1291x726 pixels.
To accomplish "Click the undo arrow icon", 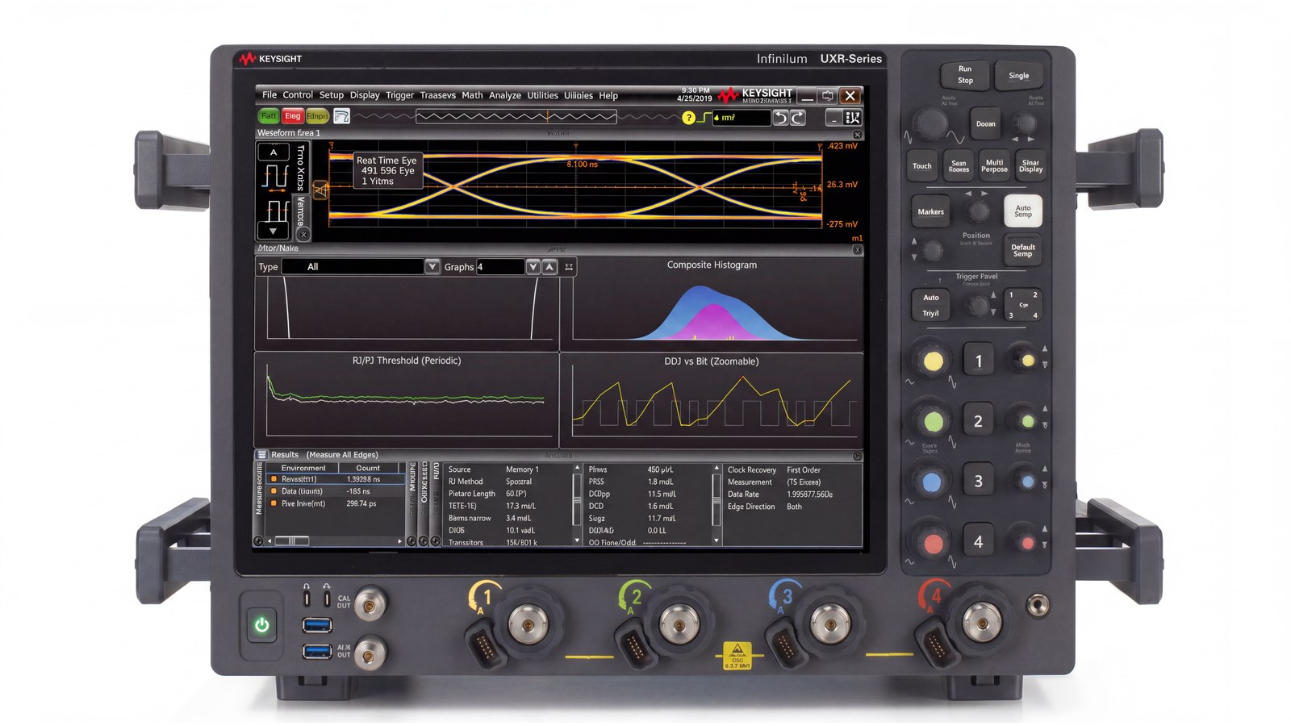I will pos(780,118).
